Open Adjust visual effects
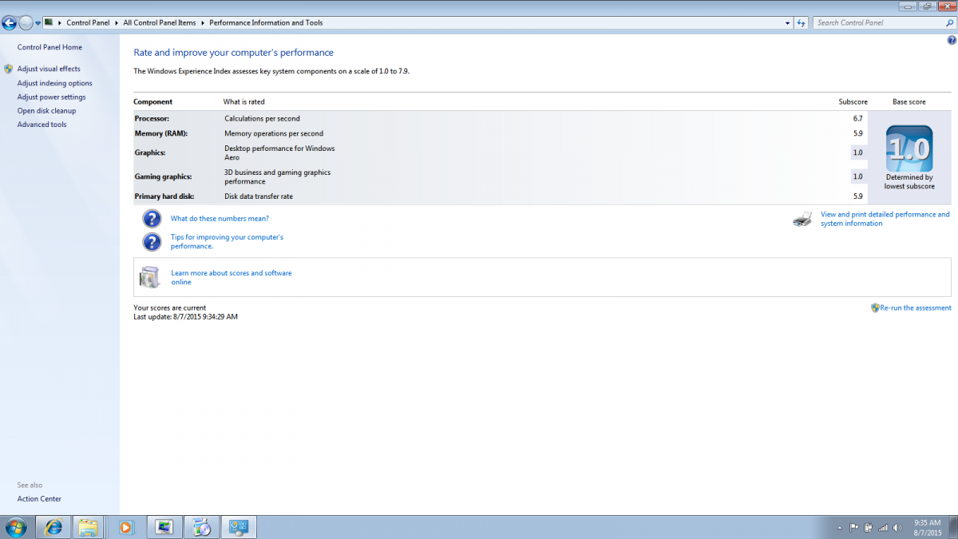The image size is (958, 539). click(x=49, y=69)
